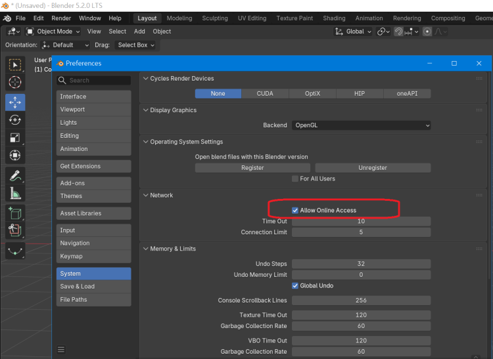Collapse the Memory & Limits panel
This screenshot has height=359, width=493.
145,249
